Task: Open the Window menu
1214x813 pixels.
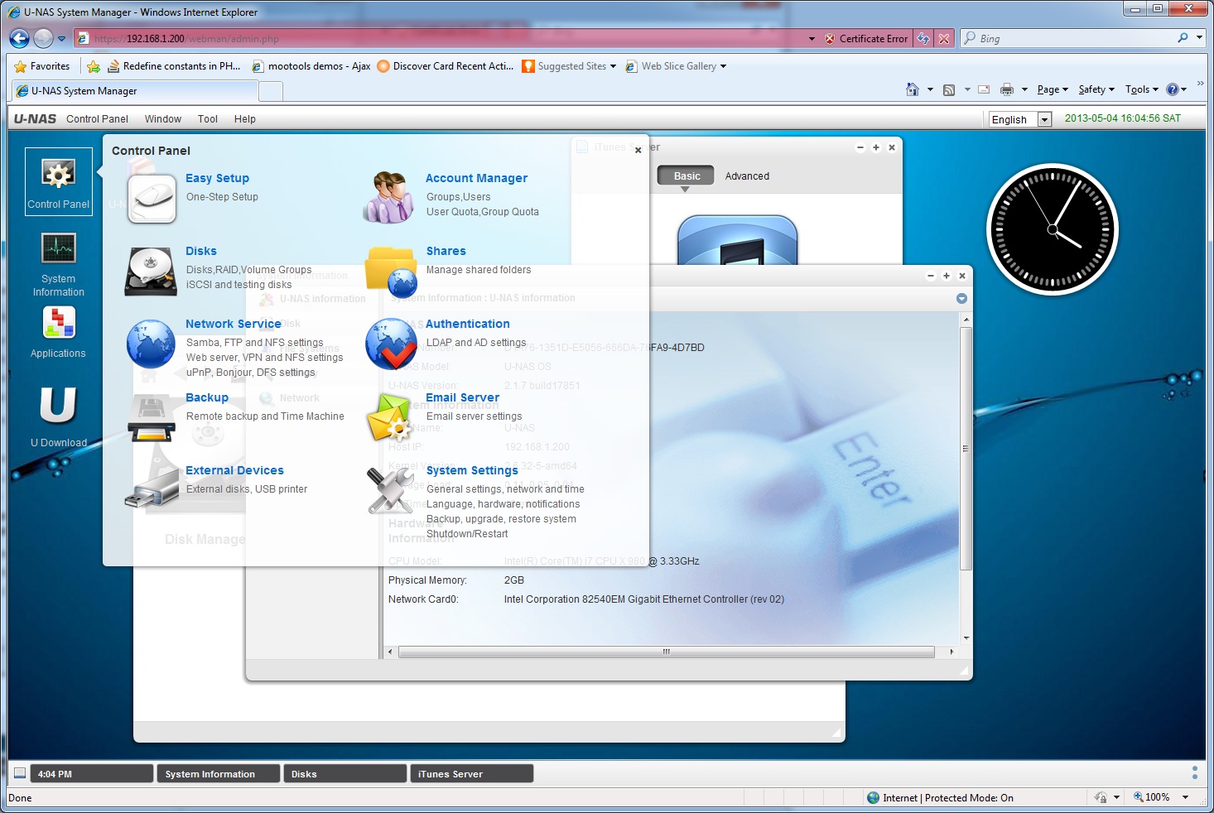Action: pos(162,119)
